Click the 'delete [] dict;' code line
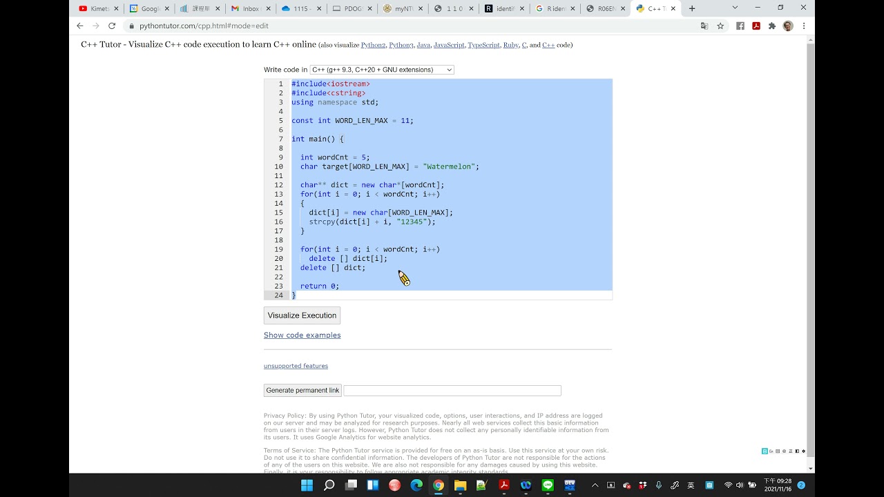 point(333,267)
